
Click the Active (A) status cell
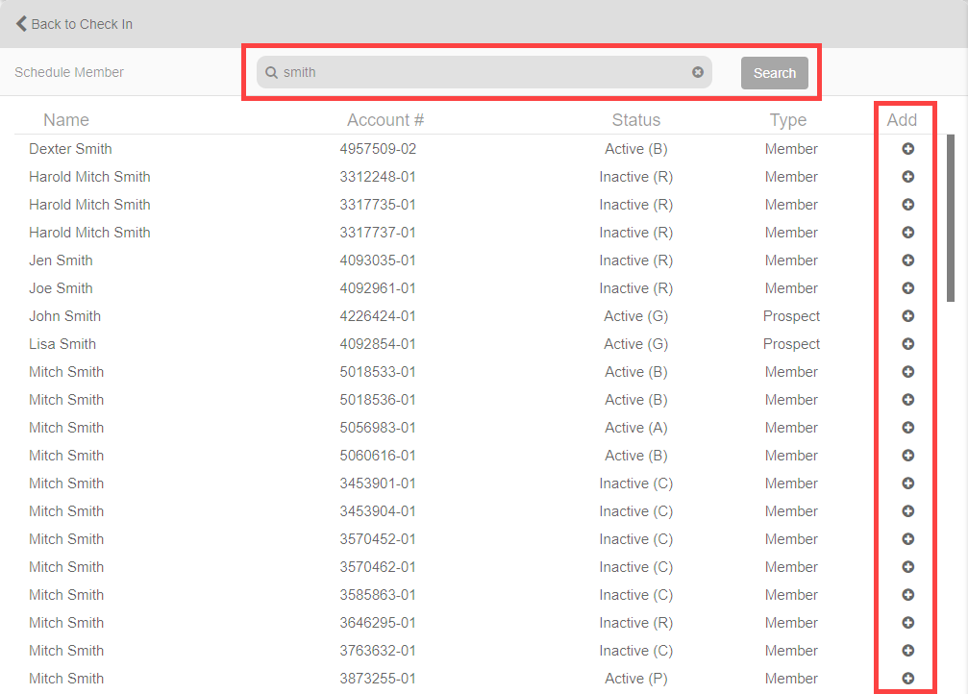pos(635,428)
